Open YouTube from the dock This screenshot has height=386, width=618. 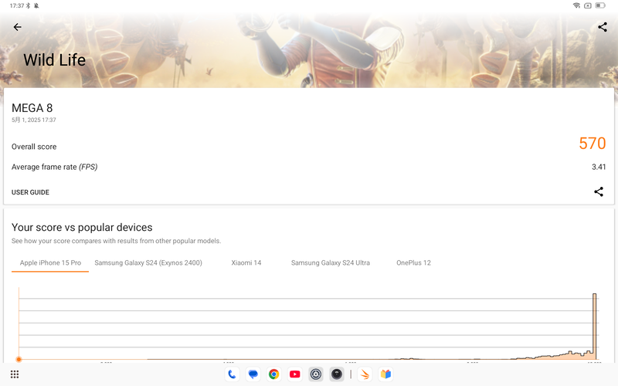point(295,374)
